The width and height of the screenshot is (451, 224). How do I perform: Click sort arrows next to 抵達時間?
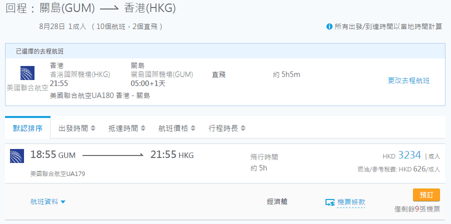coord(142,128)
